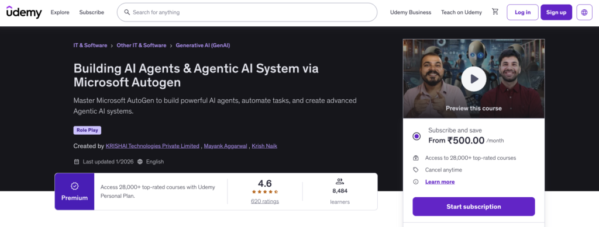Click the star rating row under 4.6
The width and height of the screenshot is (599, 227).
(x=265, y=192)
